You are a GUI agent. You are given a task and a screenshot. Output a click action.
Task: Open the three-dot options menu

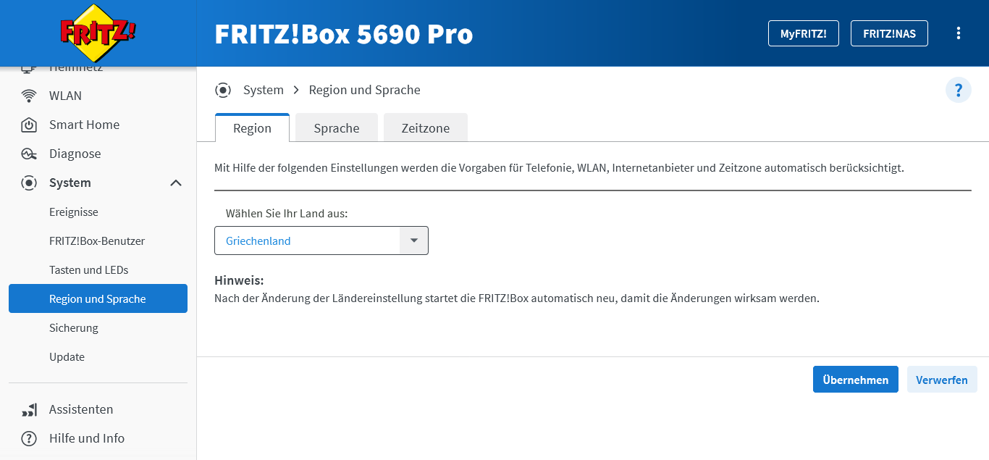pyautogui.click(x=959, y=33)
